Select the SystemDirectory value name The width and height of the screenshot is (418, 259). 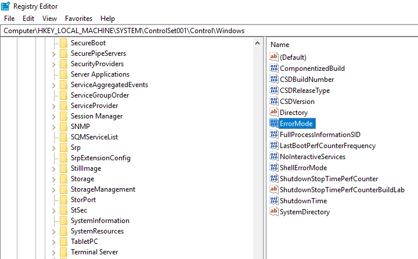tap(305, 212)
